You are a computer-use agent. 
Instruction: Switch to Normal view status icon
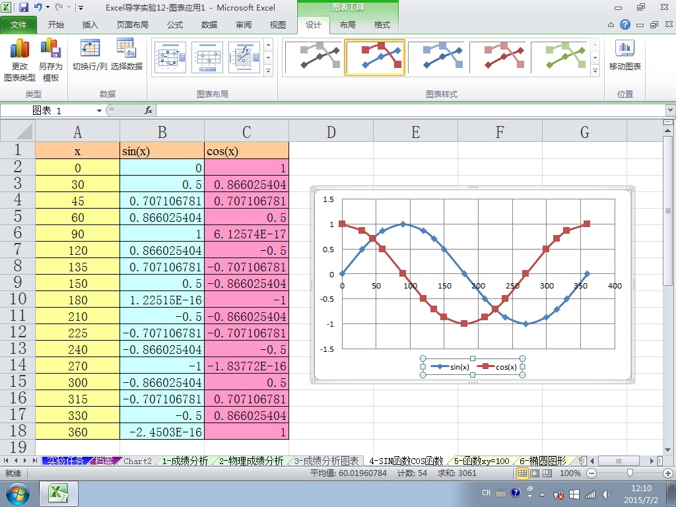[523, 473]
